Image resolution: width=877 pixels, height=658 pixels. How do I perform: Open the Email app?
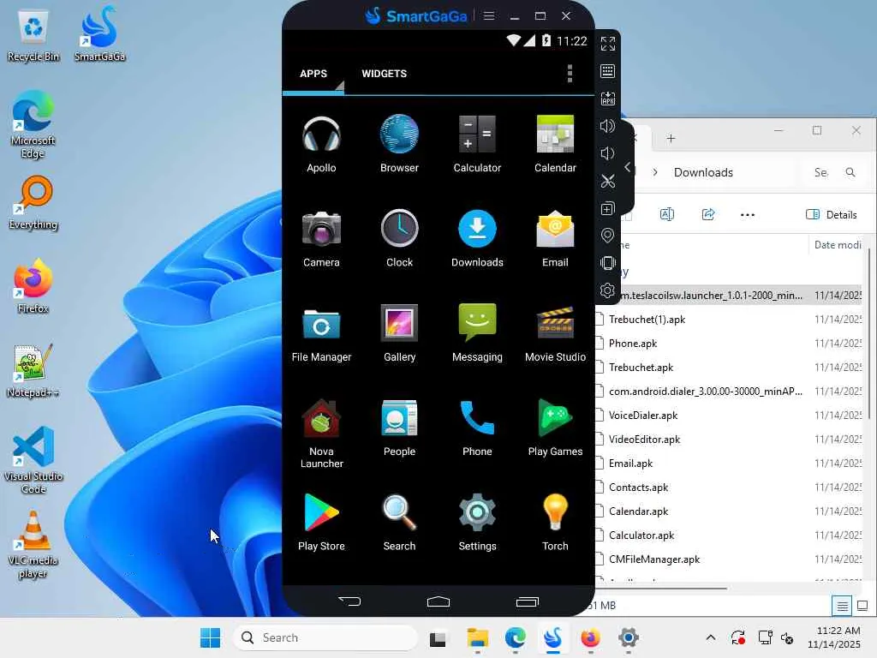point(555,238)
